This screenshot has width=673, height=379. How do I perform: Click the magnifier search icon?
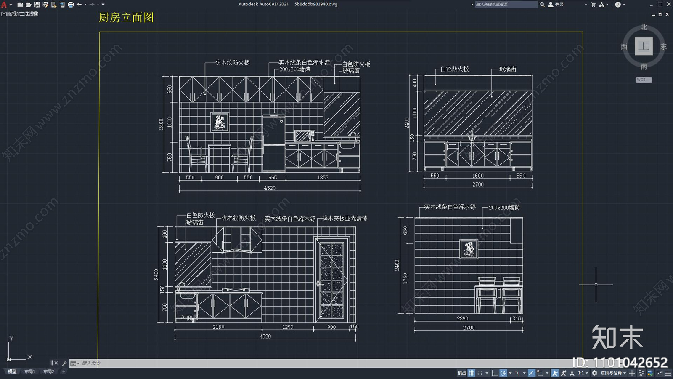(x=542, y=4)
